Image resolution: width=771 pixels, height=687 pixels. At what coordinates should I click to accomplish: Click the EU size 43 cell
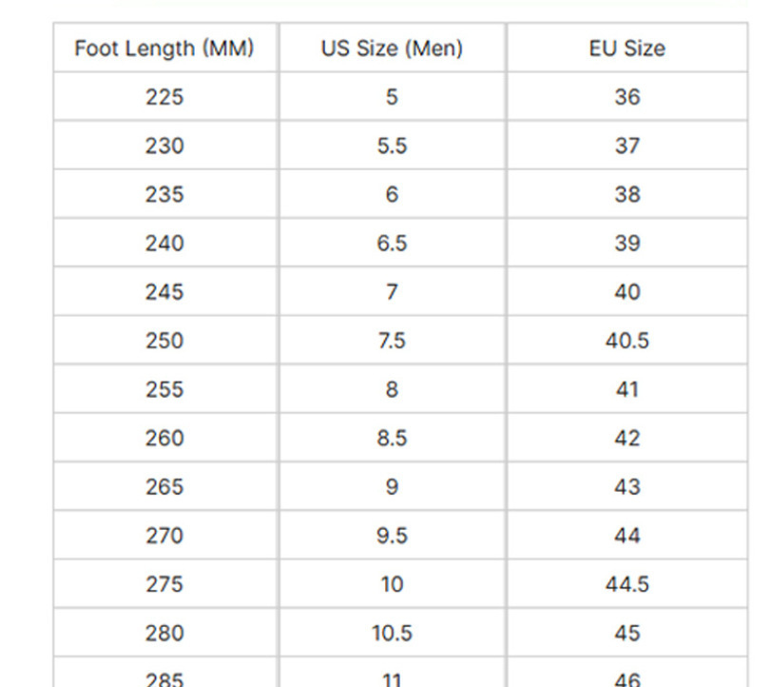[626, 487]
